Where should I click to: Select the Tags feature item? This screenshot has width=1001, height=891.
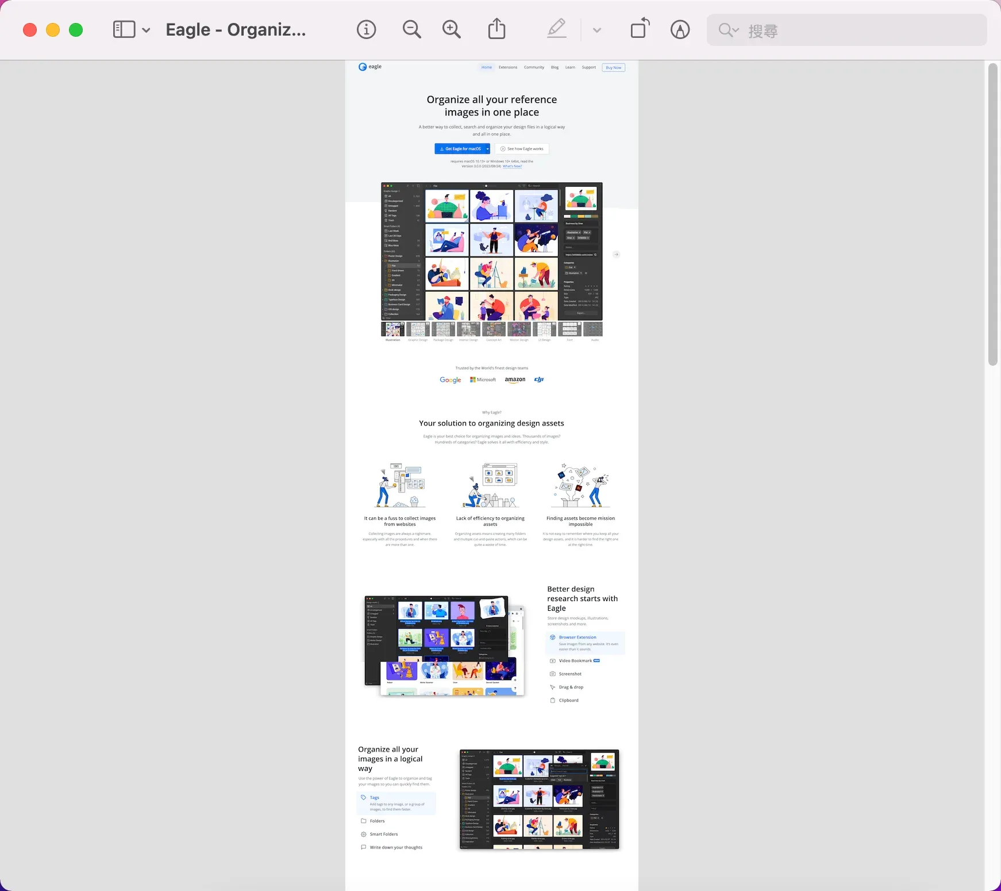point(396,803)
